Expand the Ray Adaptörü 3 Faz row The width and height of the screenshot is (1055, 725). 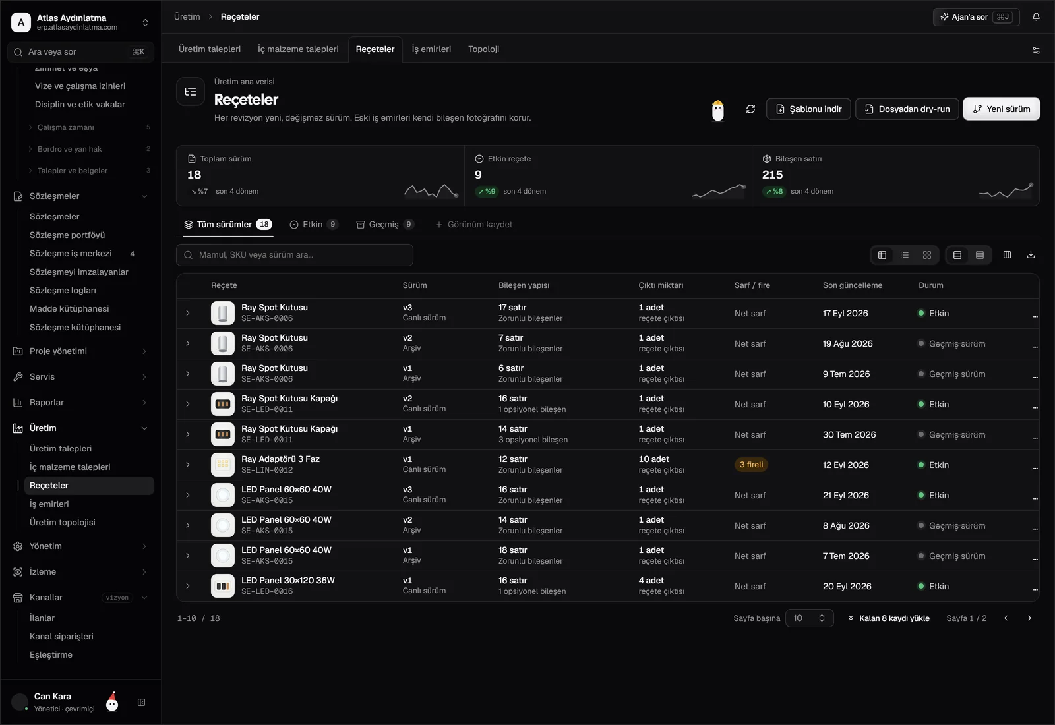(188, 465)
